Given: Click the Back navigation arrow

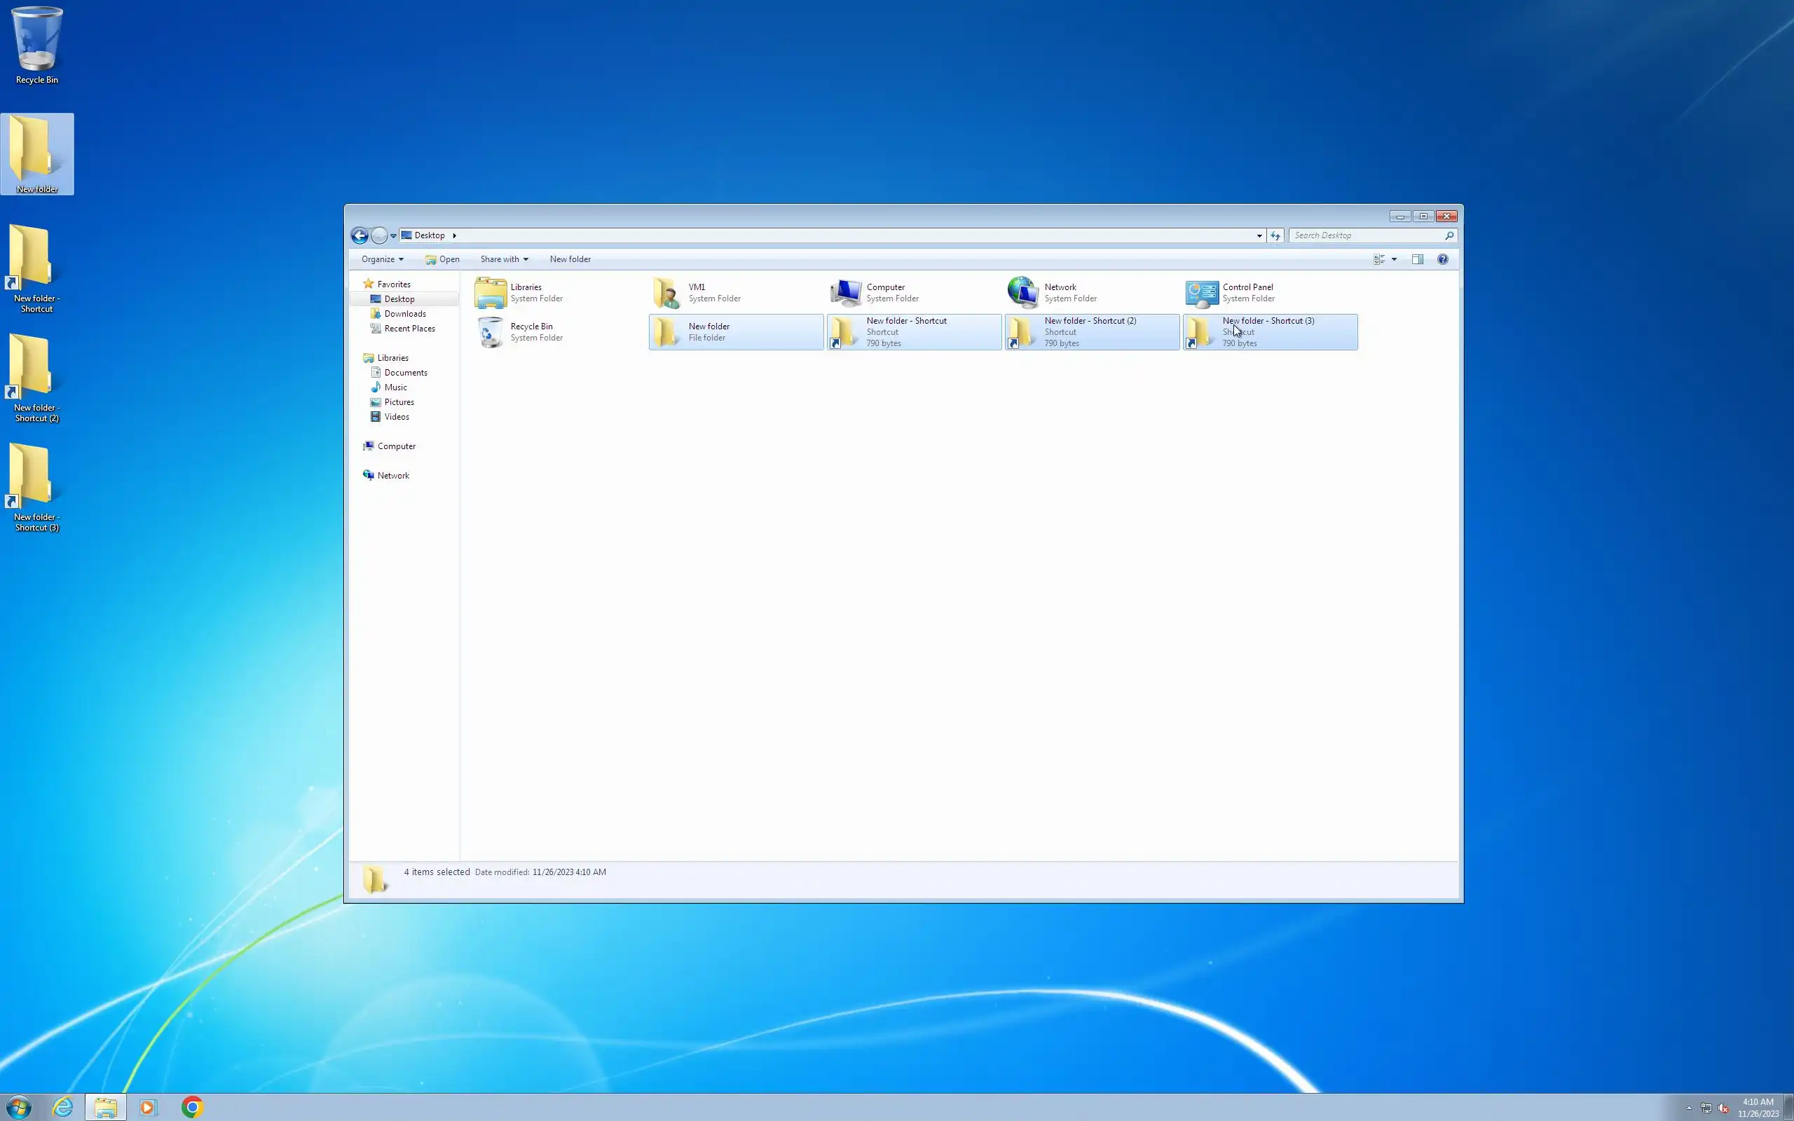Looking at the screenshot, I should [x=360, y=236].
